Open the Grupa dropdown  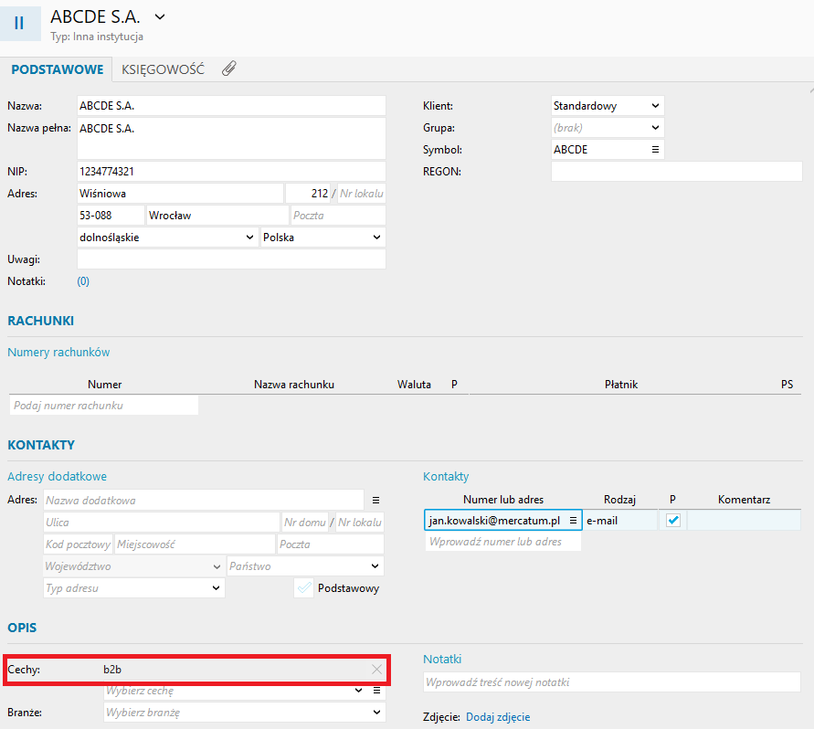click(607, 128)
